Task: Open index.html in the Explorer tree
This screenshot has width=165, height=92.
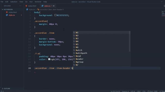Action: click(13, 12)
